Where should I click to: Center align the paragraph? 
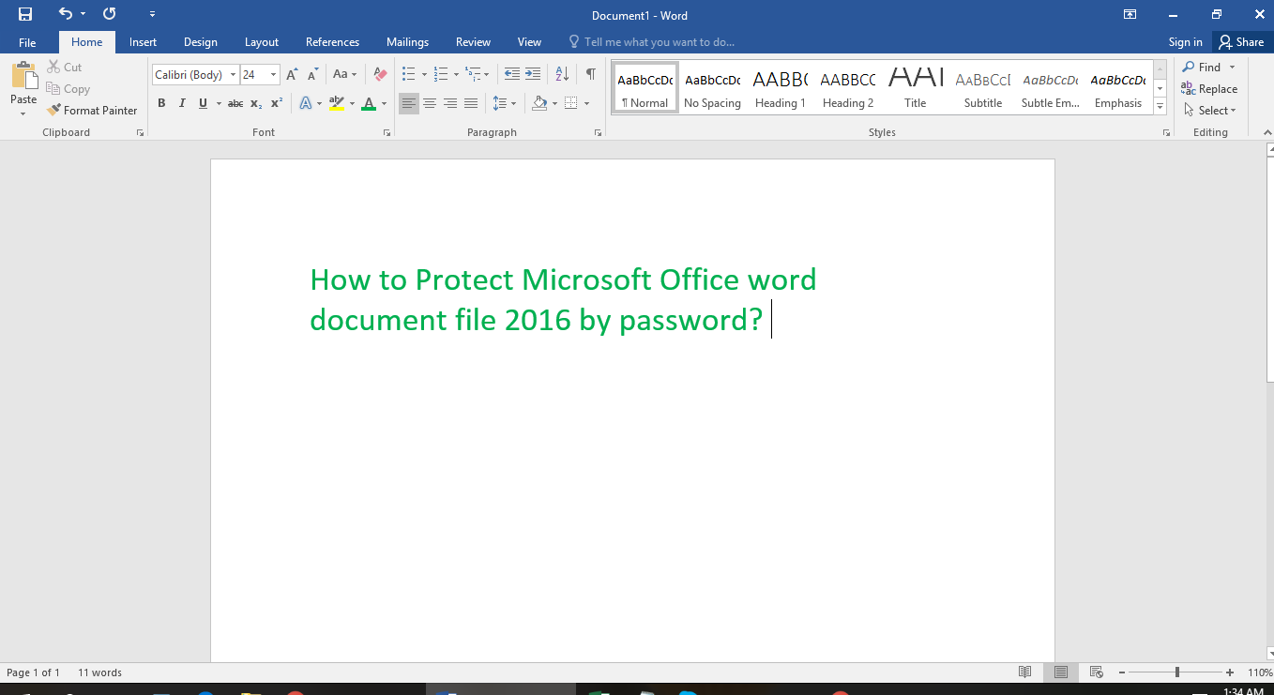pyautogui.click(x=430, y=103)
